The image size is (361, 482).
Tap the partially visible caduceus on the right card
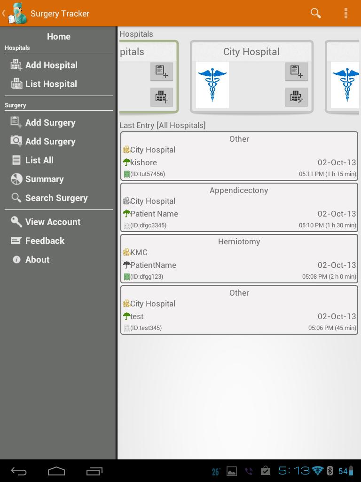tap(345, 85)
